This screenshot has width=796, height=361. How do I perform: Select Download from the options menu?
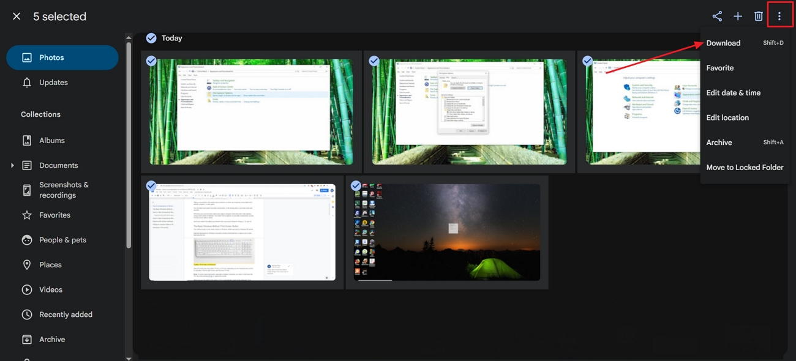723,43
